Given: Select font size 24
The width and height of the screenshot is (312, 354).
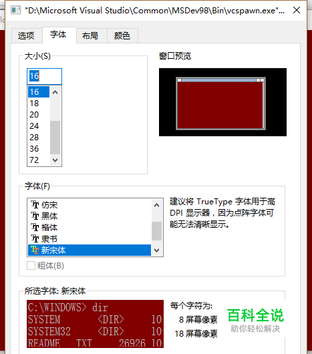Looking at the screenshot, I should [39, 126].
